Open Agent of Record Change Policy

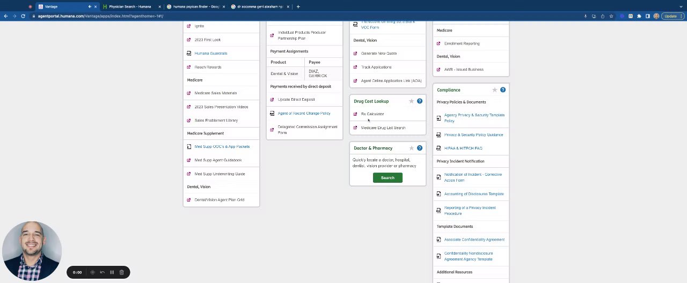304,114
